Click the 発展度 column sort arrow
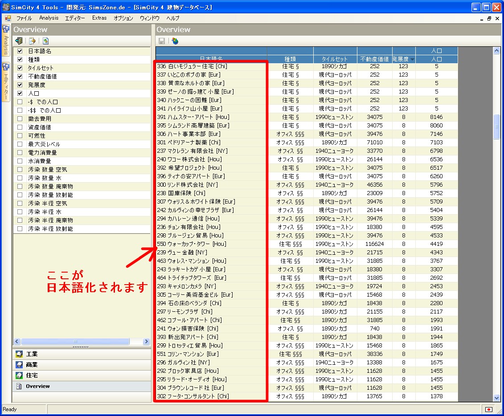Viewport: 504px width, 416px height. (412, 59)
